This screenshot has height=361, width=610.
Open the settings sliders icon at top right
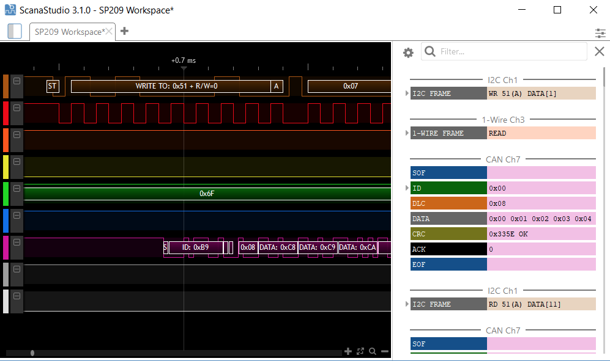(600, 33)
